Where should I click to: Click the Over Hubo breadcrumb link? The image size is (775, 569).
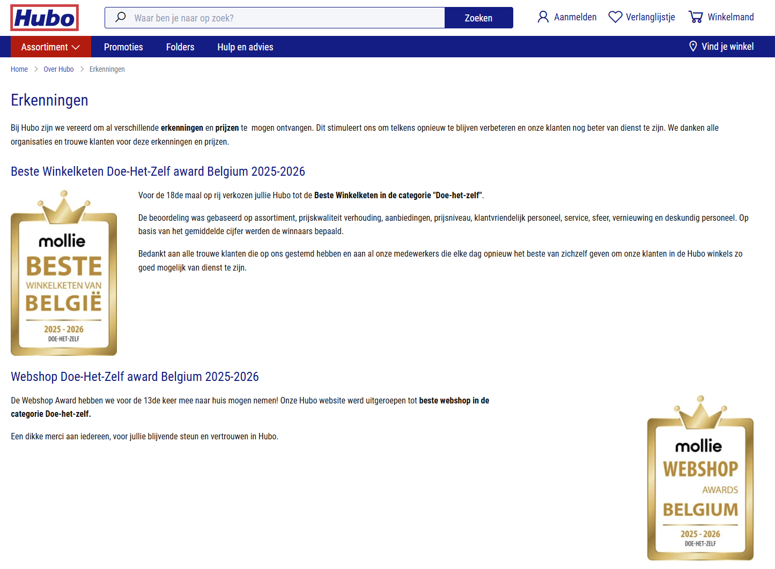coord(58,69)
